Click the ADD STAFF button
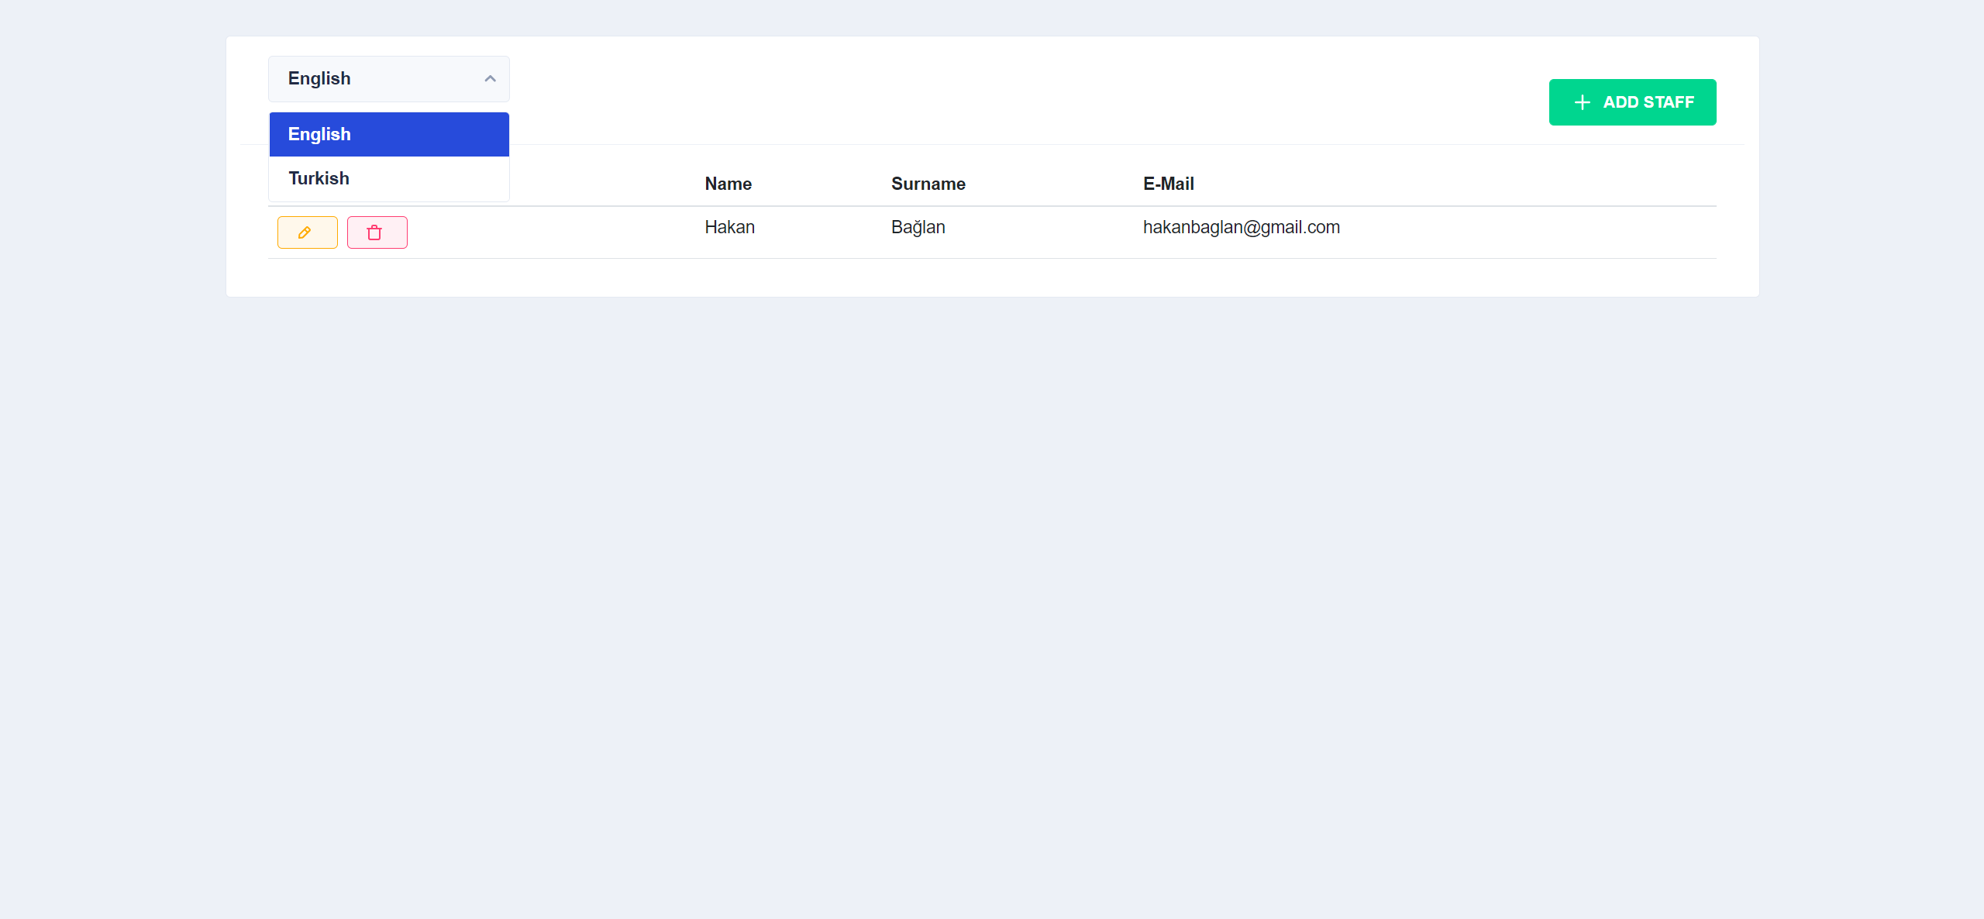Image resolution: width=1984 pixels, height=919 pixels. click(x=1632, y=102)
